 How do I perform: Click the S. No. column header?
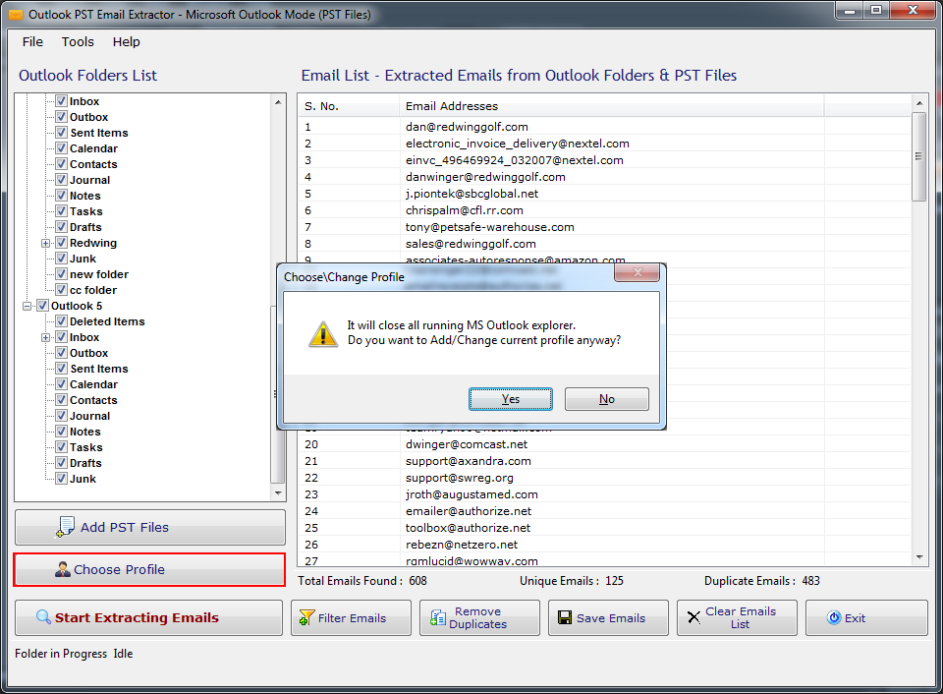349,106
